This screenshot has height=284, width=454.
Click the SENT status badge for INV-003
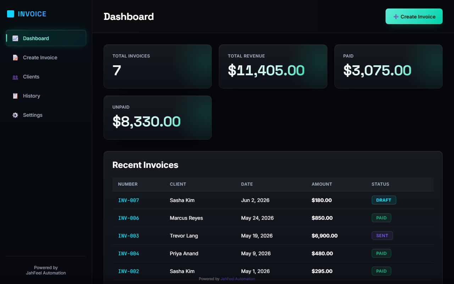[x=382, y=236]
